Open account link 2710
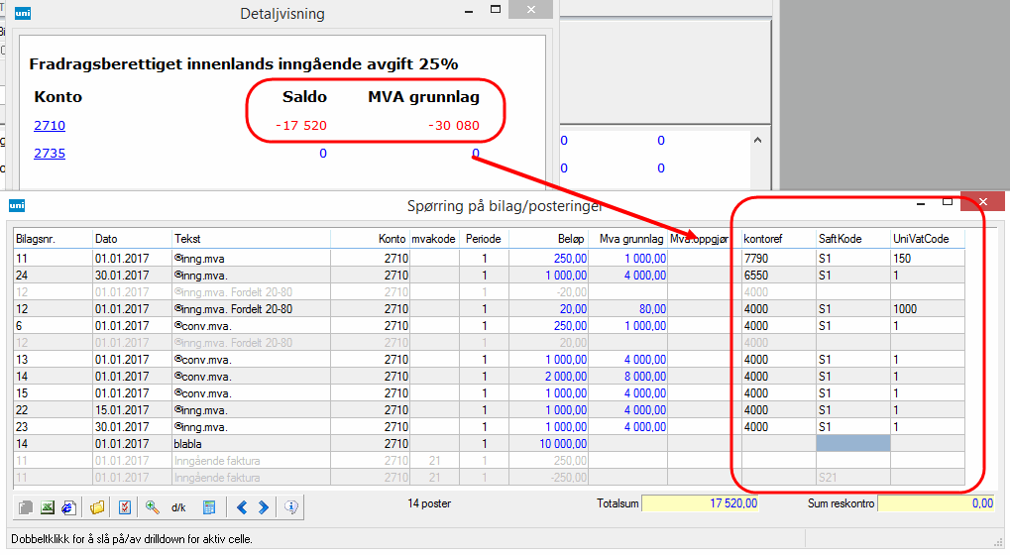This screenshot has width=1010, height=555. click(x=50, y=126)
